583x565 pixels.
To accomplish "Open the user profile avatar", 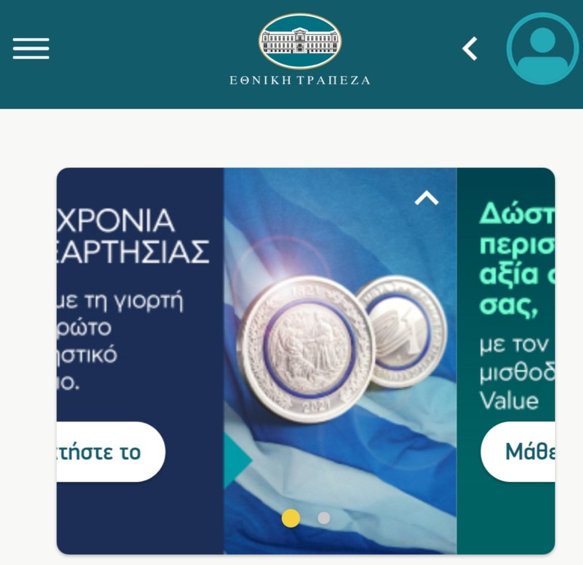I will tap(543, 49).
